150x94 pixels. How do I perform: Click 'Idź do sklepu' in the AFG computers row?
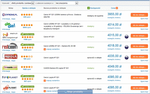coord(139,36)
